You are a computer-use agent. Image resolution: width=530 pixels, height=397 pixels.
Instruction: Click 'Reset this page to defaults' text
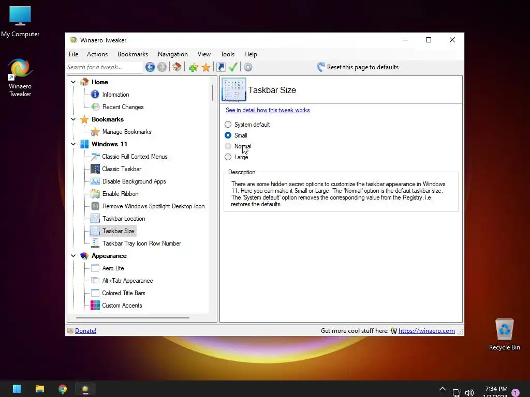[x=363, y=67]
